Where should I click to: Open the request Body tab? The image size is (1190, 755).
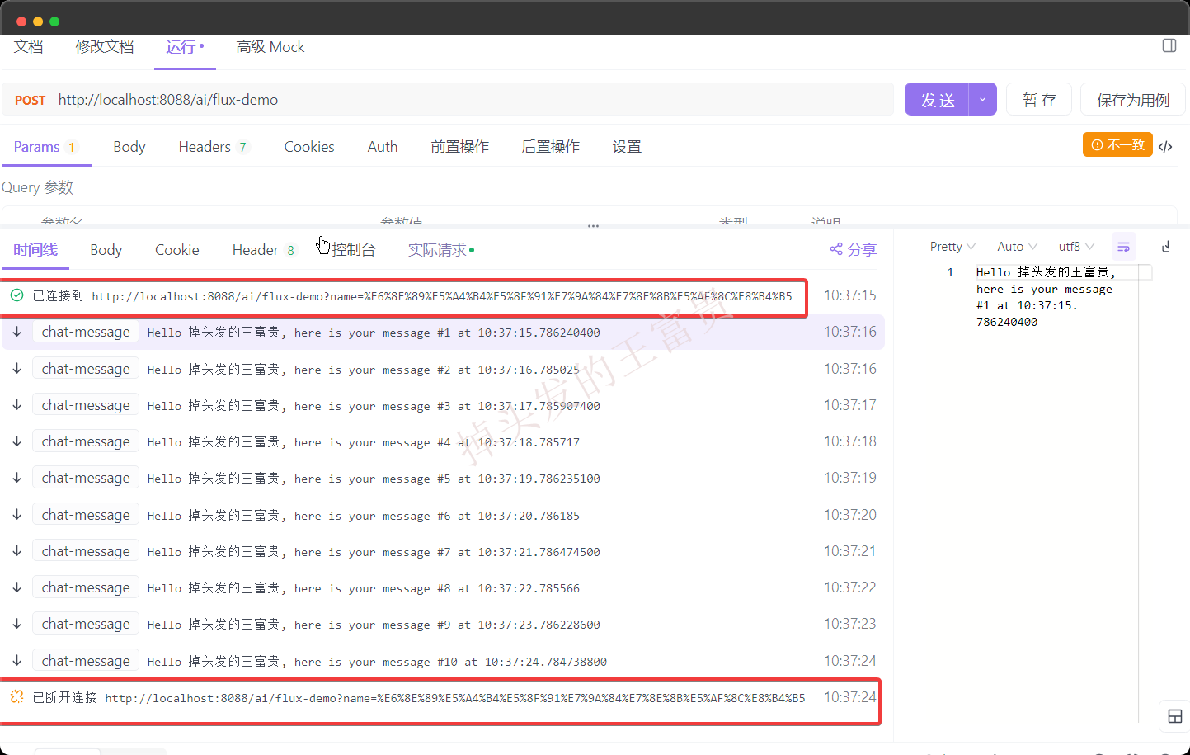coord(129,147)
